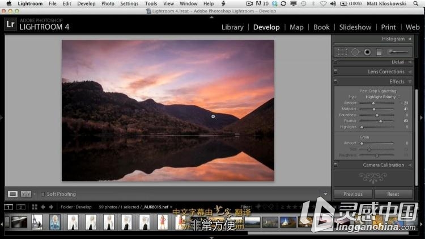Expand the Detail panel triangle
Image resolution: width=425 pixels, height=239 pixels.
(x=410, y=62)
